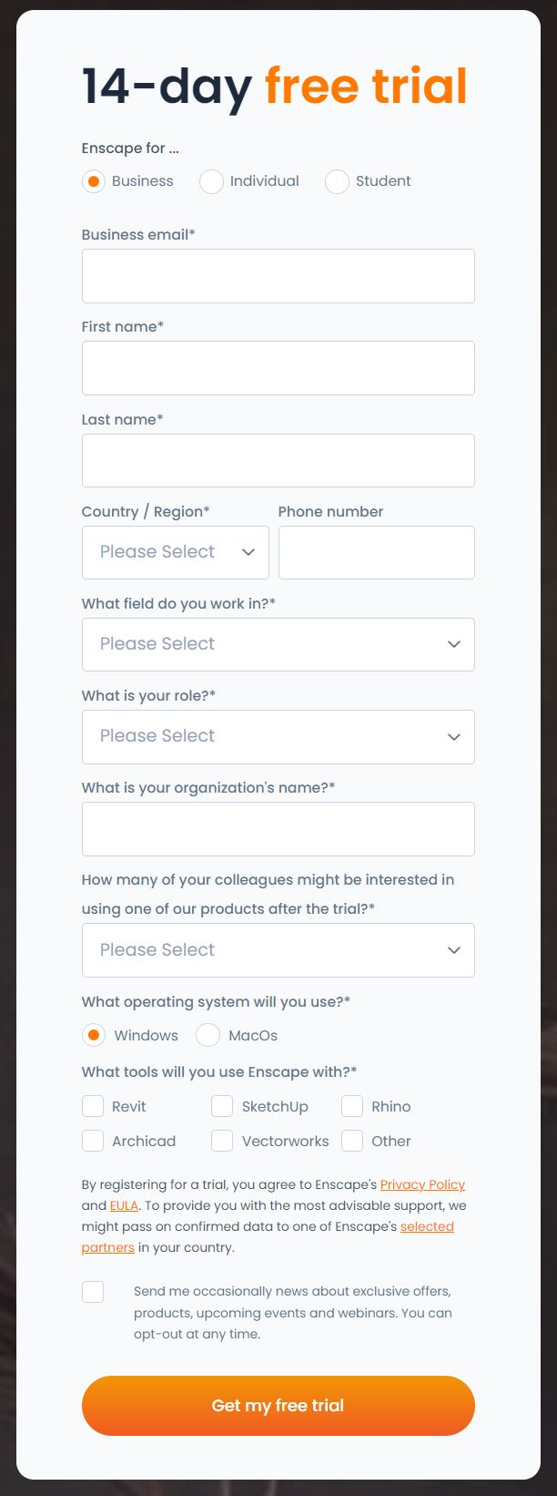Enable the Rhino checkbox
The width and height of the screenshot is (557, 1496).
point(352,1106)
